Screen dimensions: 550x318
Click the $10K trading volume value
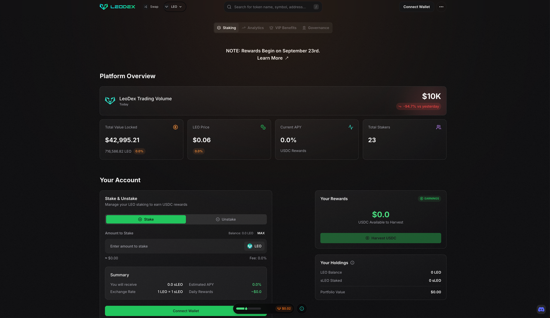coord(431,97)
